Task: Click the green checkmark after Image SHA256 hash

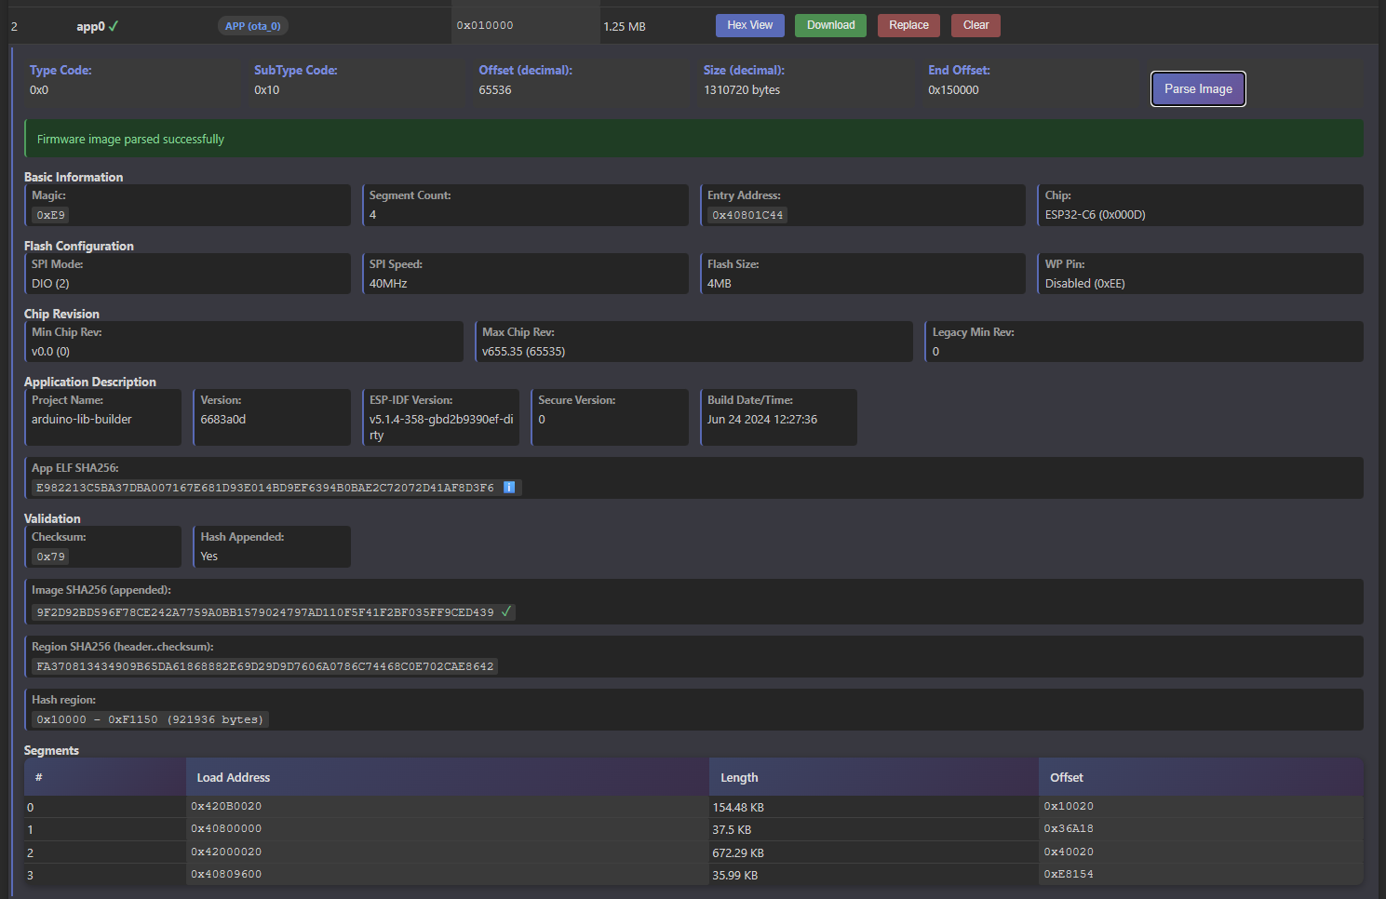Action: click(x=506, y=612)
